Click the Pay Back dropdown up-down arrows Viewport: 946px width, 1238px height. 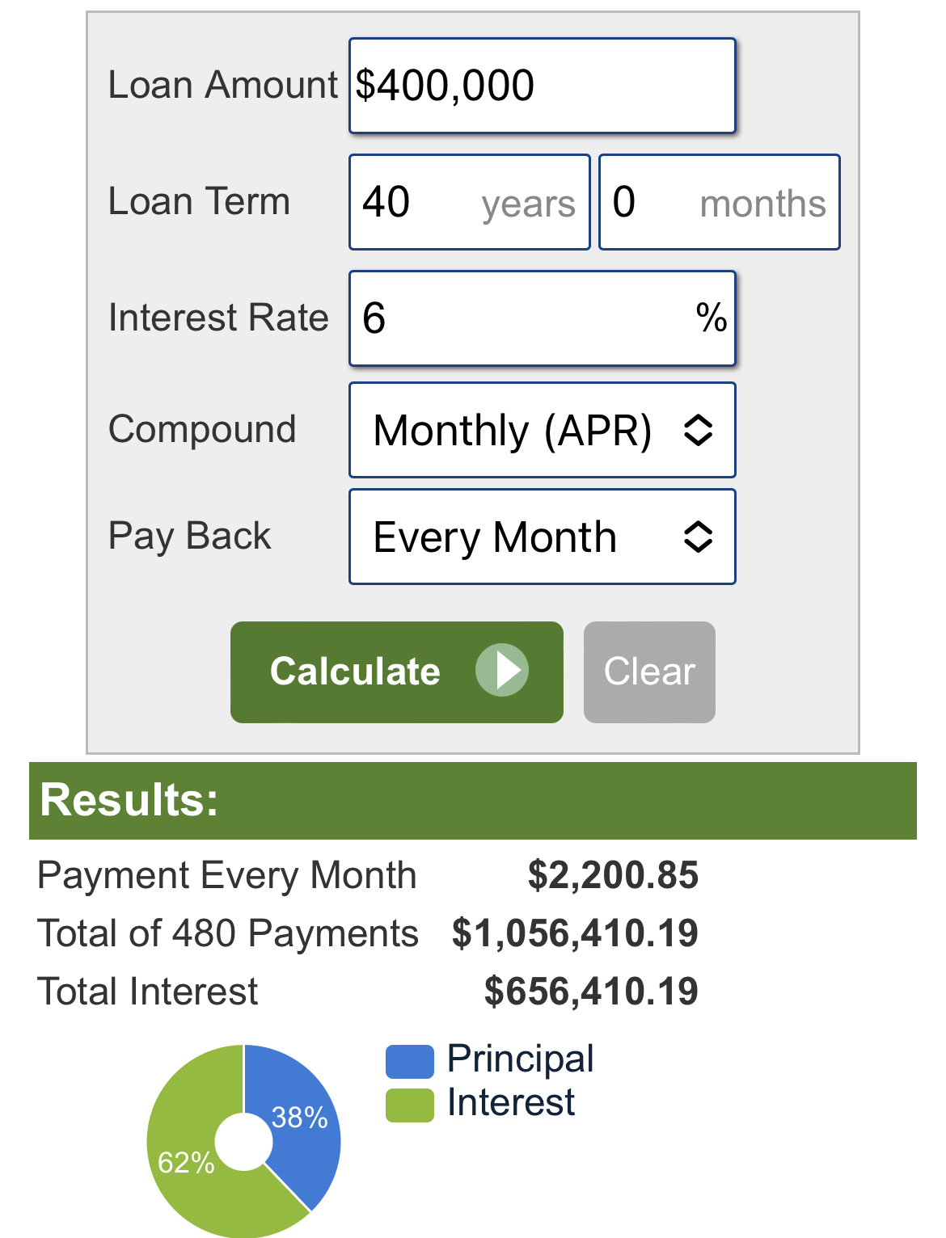(x=698, y=537)
